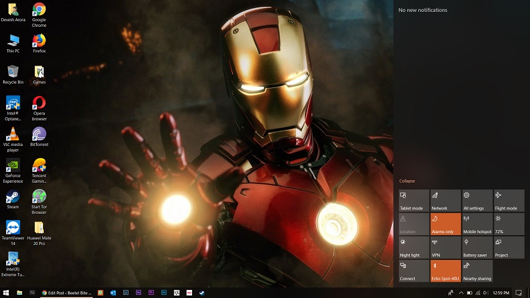Collapse the quick actions panel
530x298 pixels.
click(407, 181)
